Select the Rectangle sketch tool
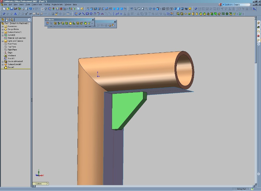Screen dimensions: 261x191 tap(87, 14)
